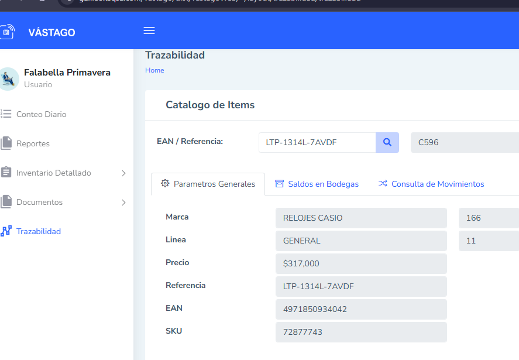The height and width of the screenshot is (360, 519).
Task: Click the SKU field showing 72877743
Action: (x=361, y=332)
